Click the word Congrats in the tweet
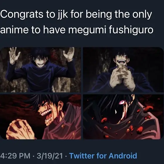The width and height of the screenshot is (164, 164). pos(22,15)
